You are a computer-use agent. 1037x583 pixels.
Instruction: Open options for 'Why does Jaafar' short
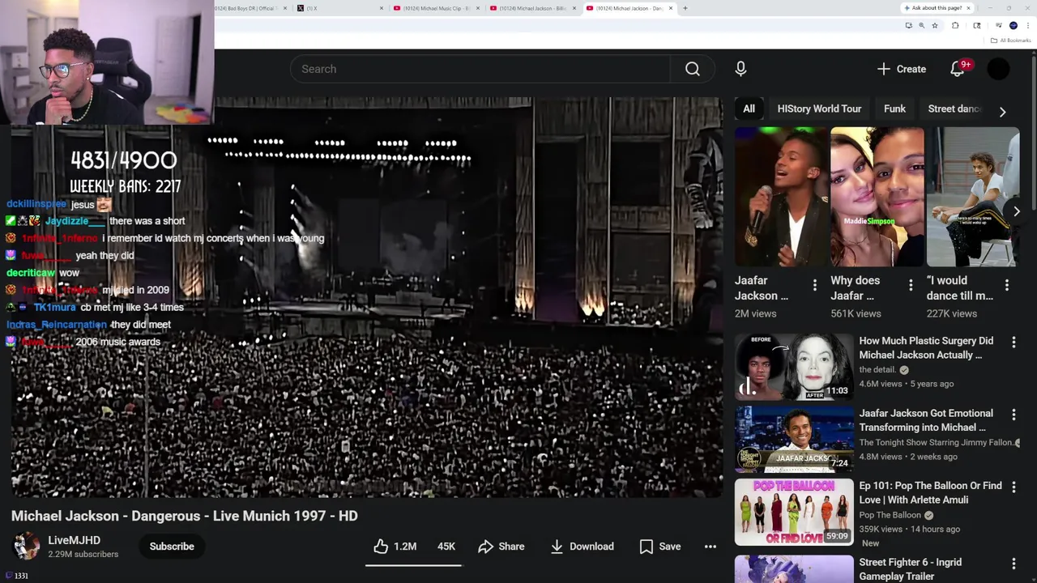pos(911,285)
